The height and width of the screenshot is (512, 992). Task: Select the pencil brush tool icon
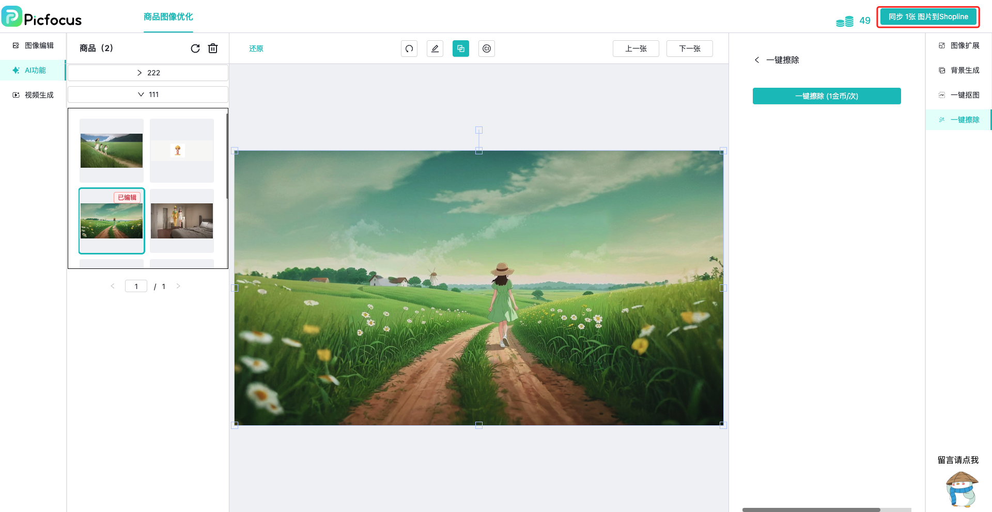pos(435,49)
